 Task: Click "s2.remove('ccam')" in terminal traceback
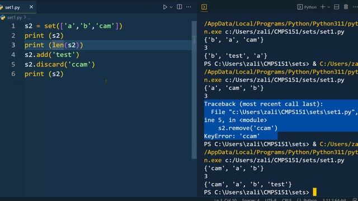[x=248, y=128]
